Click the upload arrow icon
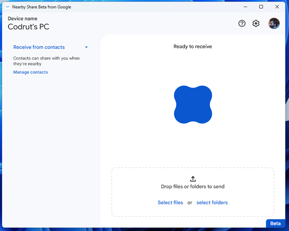Screen dimensions: 289x231 (x=193, y=178)
